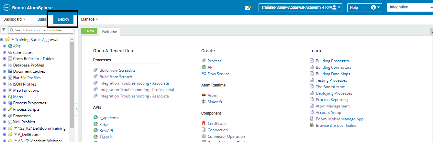Click the Certificate ribbon icon

[x=204, y=124]
